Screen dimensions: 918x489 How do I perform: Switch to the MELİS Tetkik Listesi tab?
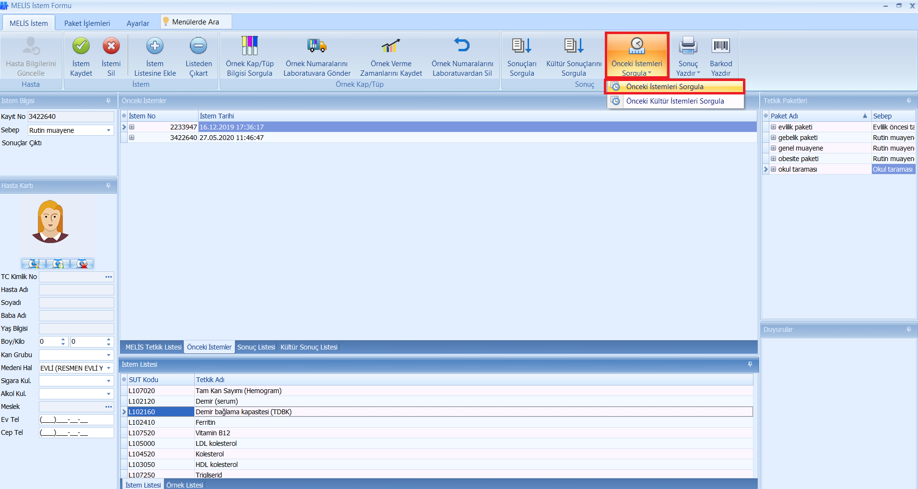tap(153, 347)
